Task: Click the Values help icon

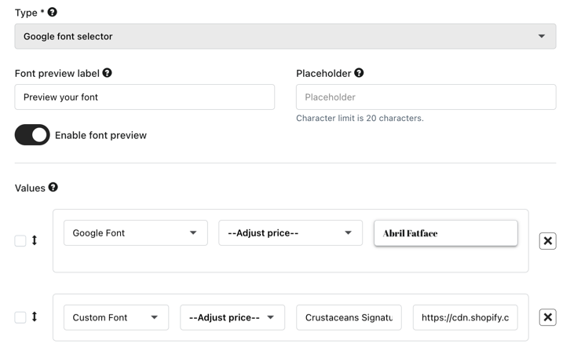Action: click(53, 188)
